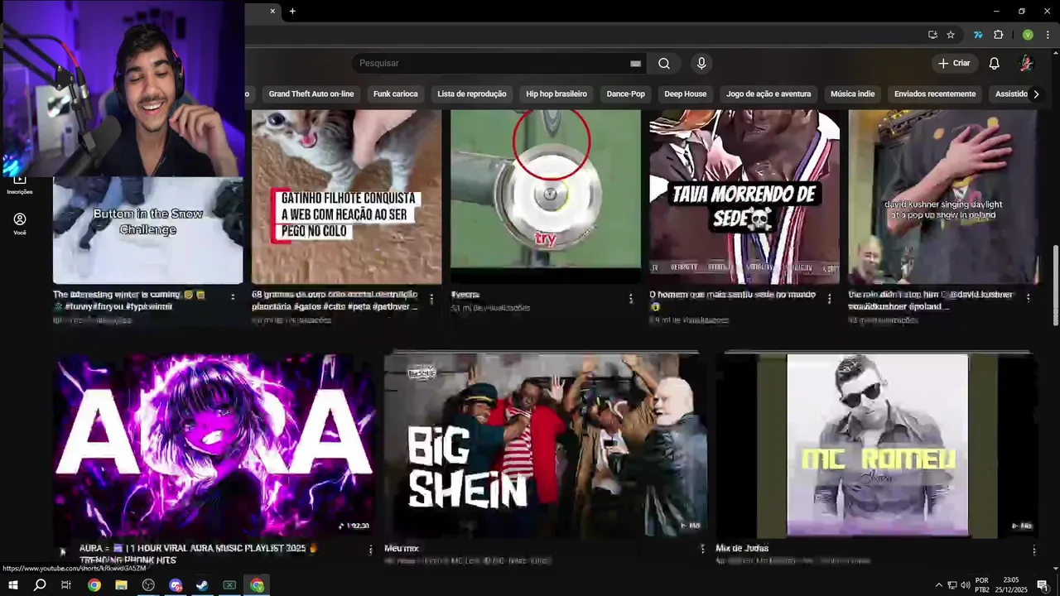Open options menu for Mix de Judas

coord(1033,550)
